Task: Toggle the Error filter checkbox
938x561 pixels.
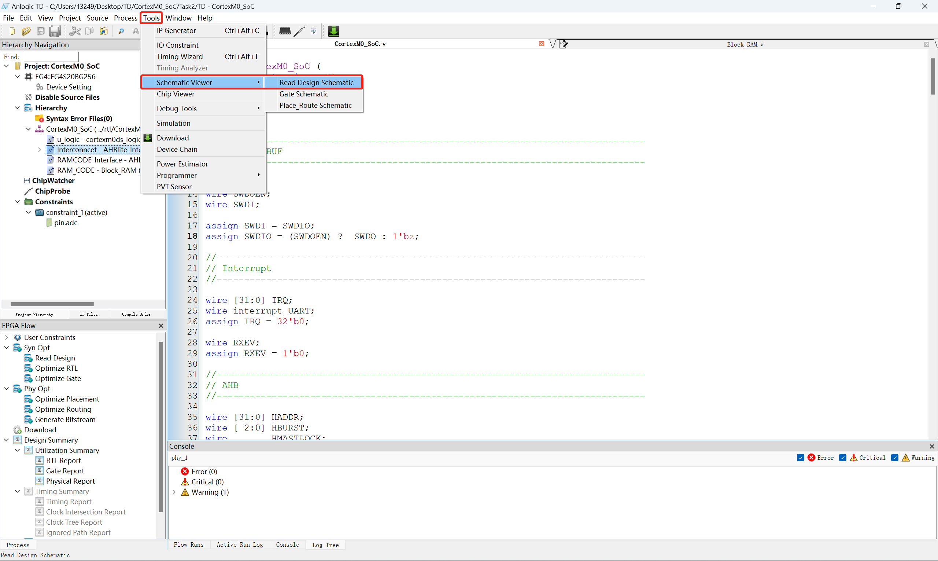Action: pyautogui.click(x=801, y=458)
